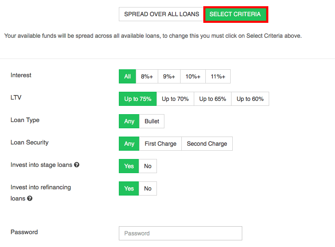Enable investing into refinancing loans

[129, 188]
